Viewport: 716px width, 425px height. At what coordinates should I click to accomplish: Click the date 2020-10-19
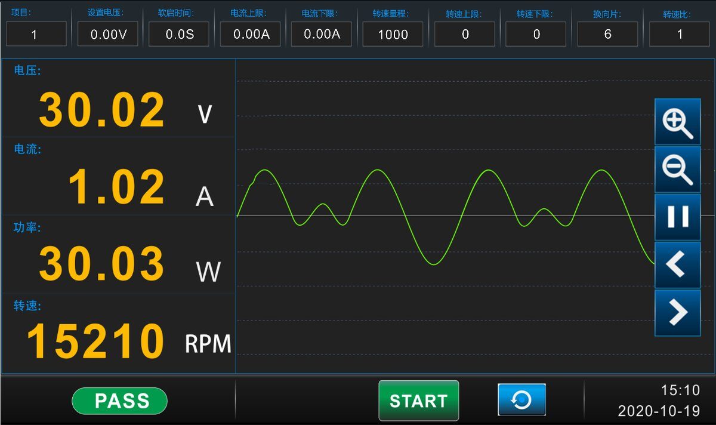coord(659,411)
